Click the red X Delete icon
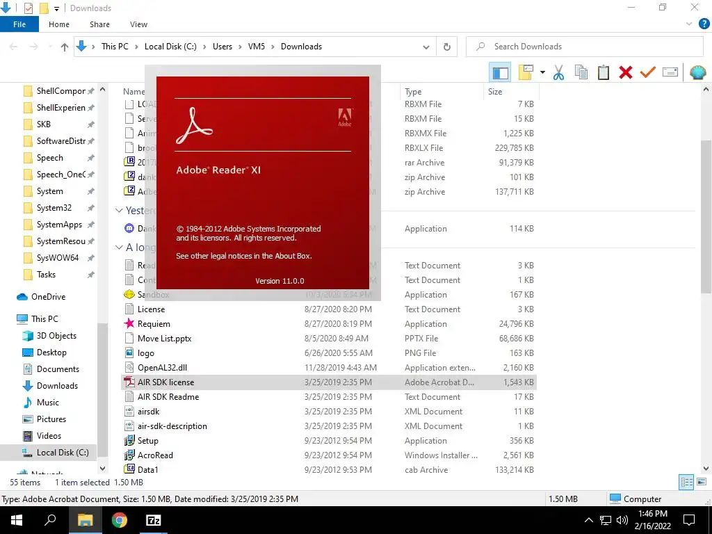Viewport: 712px width, 534px height. tap(626, 72)
